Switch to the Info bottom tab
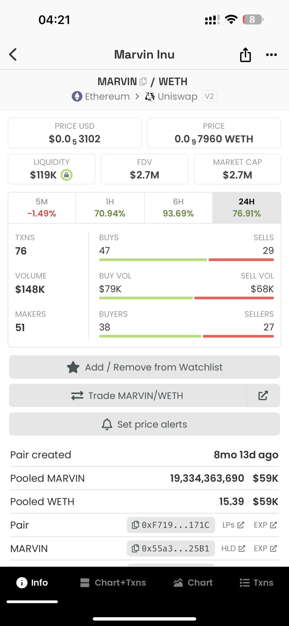The width and height of the screenshot is (289, 626). (32, 582)
